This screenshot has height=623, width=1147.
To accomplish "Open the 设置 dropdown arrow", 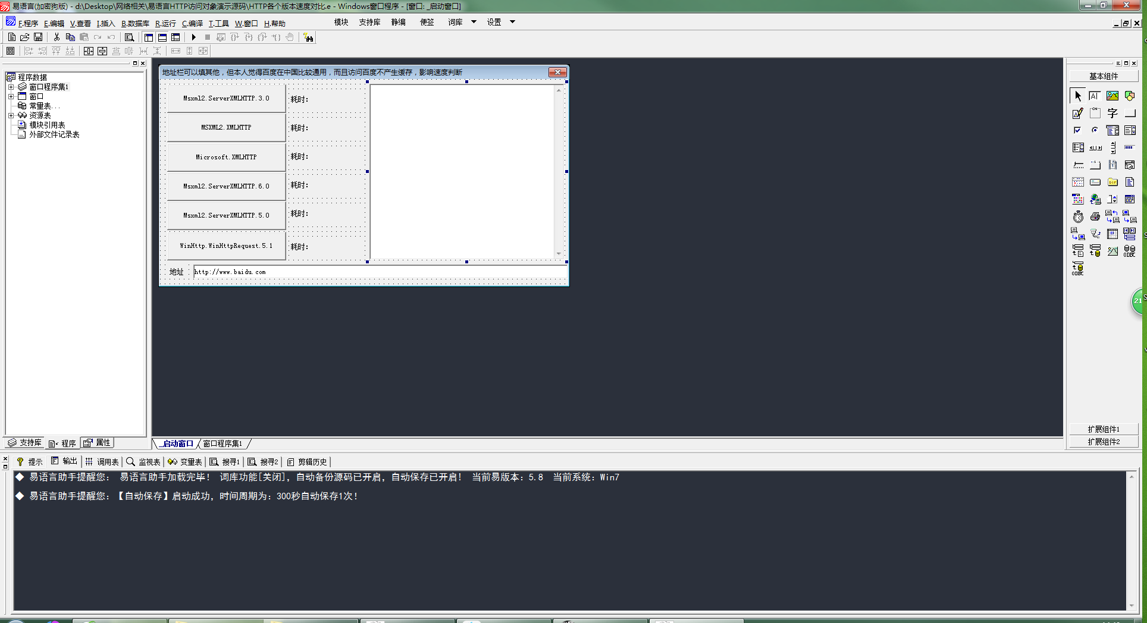I will tap(512, 22).
